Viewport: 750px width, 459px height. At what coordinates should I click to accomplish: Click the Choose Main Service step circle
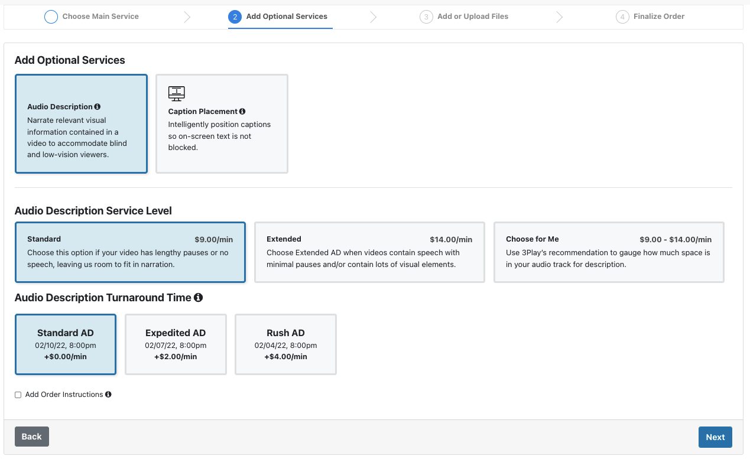pos(51,17)
